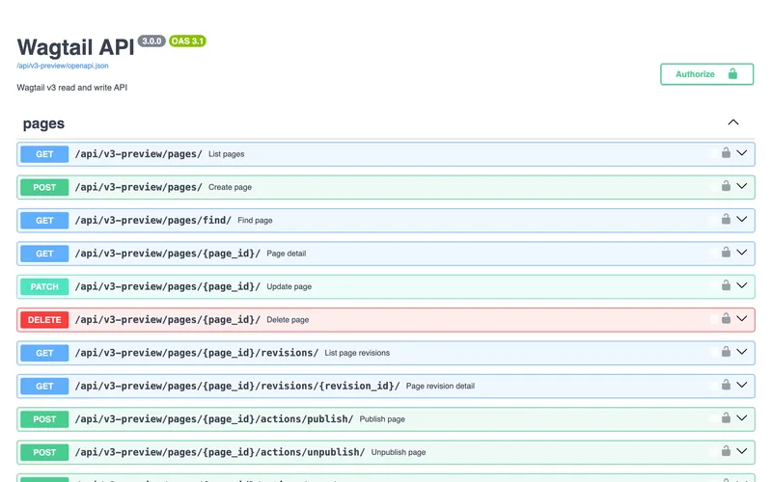
Task: Expand the Delete page endpoint chevron
Action: (x=742, y=319)
